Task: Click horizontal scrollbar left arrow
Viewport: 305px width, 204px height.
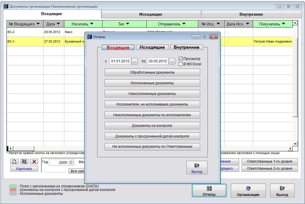Action: coord(10,148)
